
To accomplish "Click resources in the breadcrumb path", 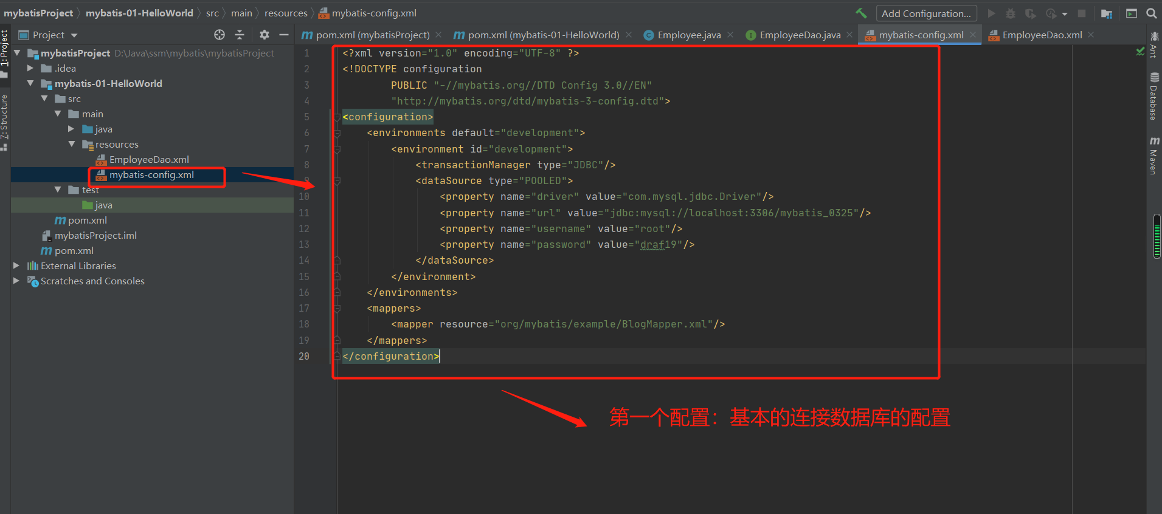I will [286, 13].
